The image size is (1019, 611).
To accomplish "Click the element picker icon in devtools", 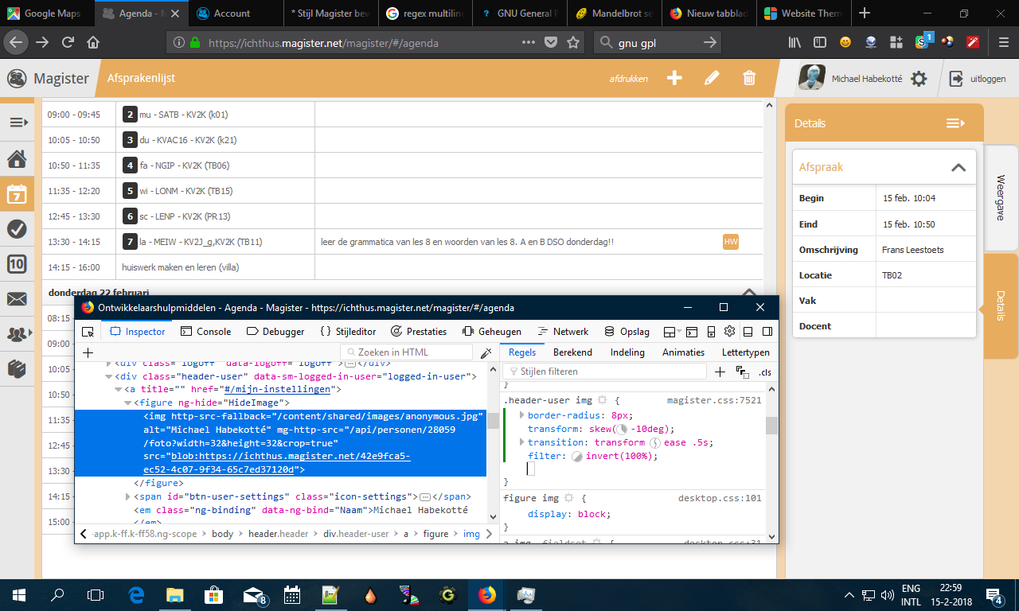I will pyautogui.click(x=88, y=332).
